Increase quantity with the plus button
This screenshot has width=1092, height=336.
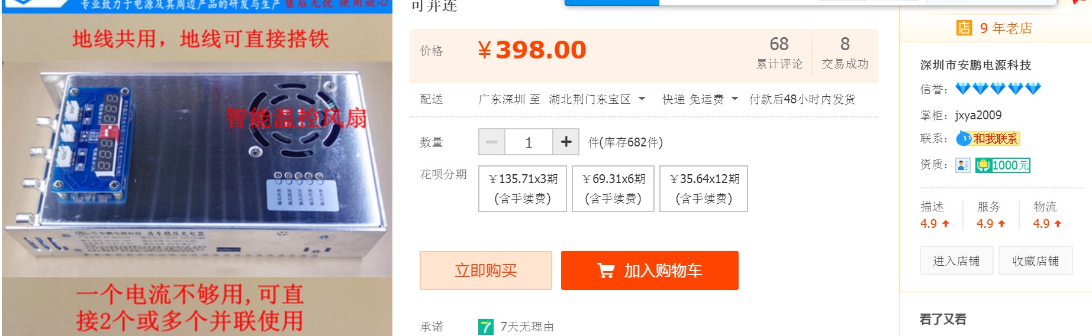point(566,142)
